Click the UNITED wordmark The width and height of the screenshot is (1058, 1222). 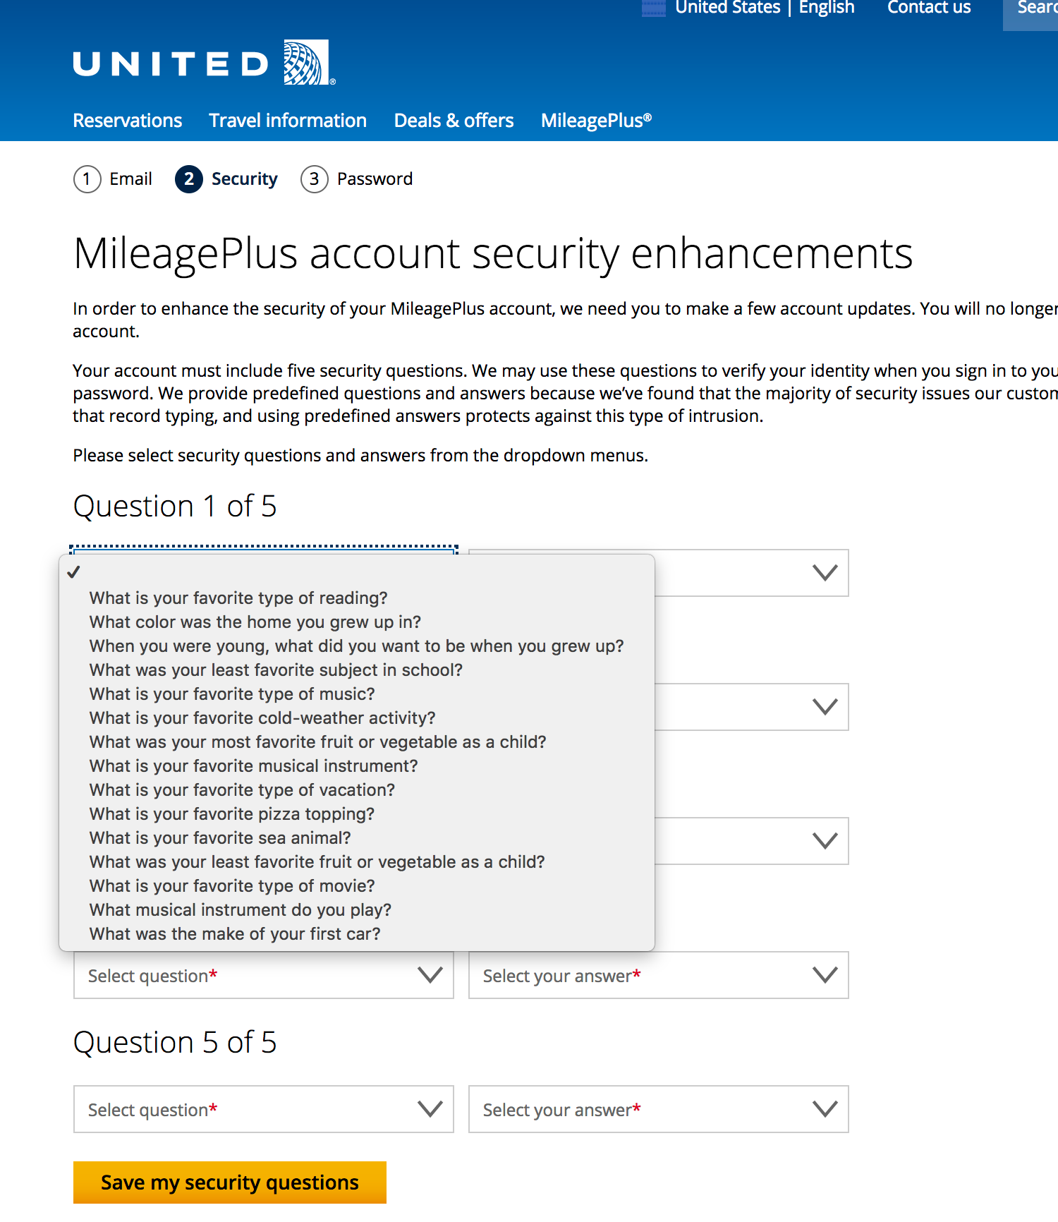pyautogui.click(x=171, y=64)
